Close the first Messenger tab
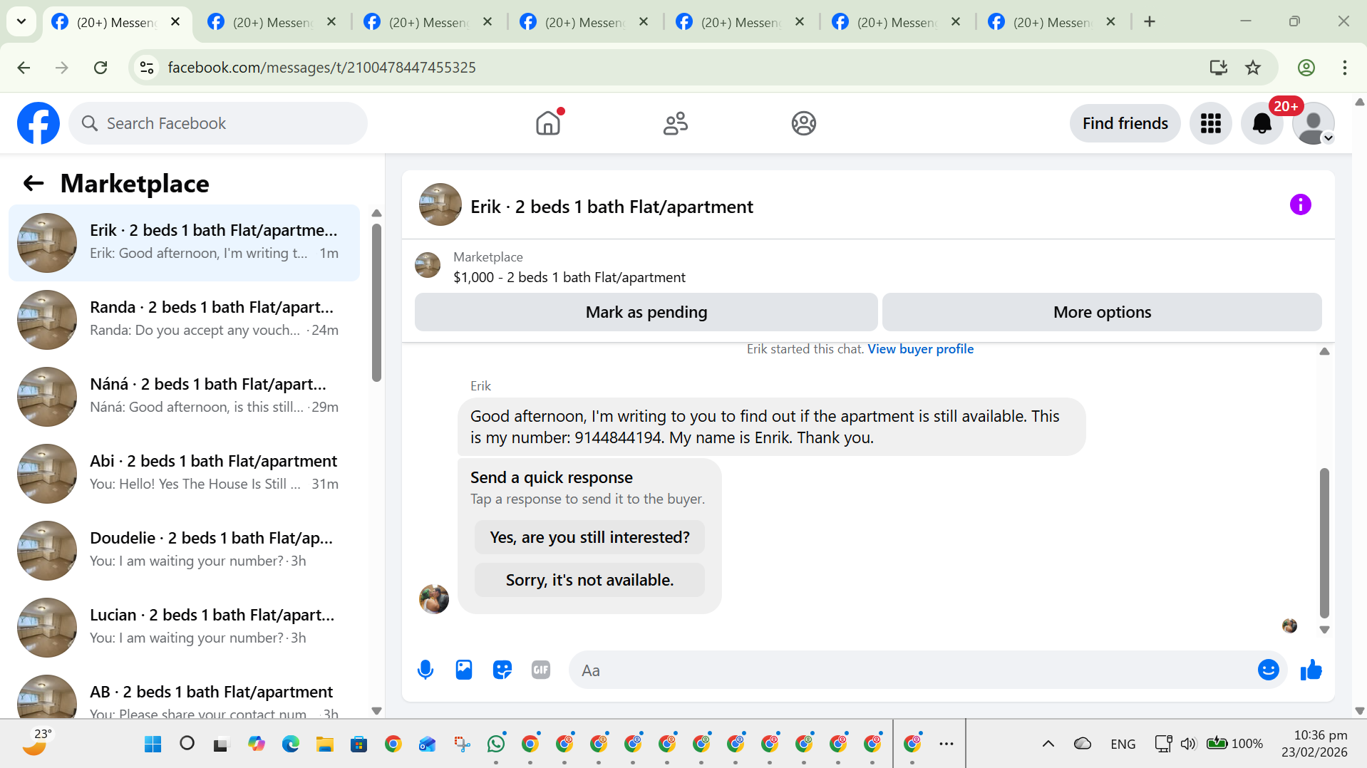The width and height of the screenshot is (1367, 768). pyautogui.click(x=175, y=22)
